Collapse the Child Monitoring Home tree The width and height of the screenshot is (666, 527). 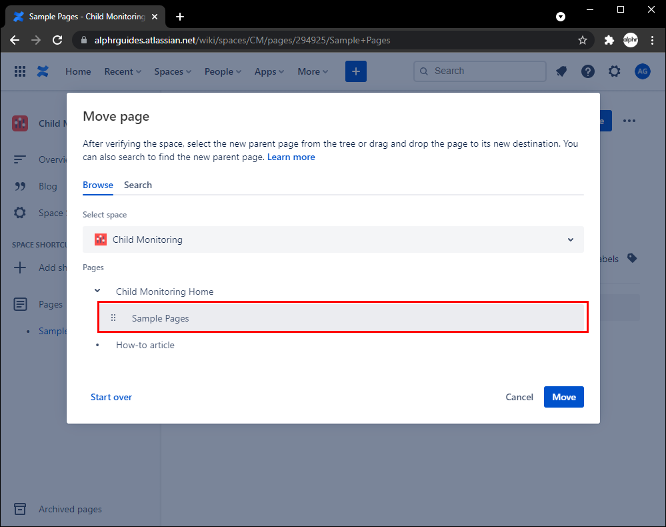(x=98, y=292)
